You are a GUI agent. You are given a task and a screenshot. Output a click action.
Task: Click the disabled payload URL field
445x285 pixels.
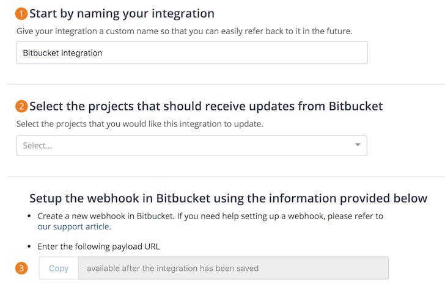point(233,268)
